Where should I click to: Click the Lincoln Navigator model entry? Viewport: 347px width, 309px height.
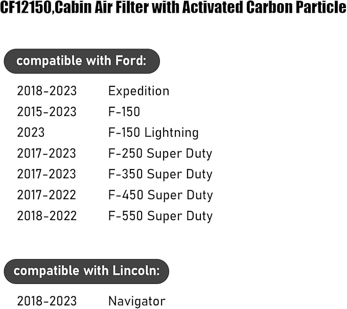(x=136, y=301)
